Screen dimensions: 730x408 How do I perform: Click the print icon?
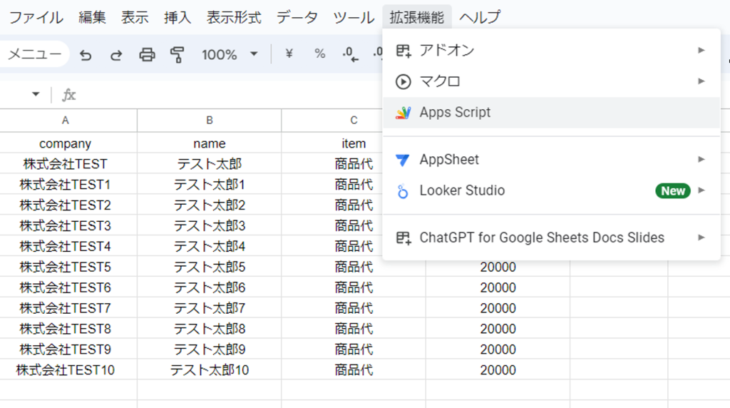point(147,55)
